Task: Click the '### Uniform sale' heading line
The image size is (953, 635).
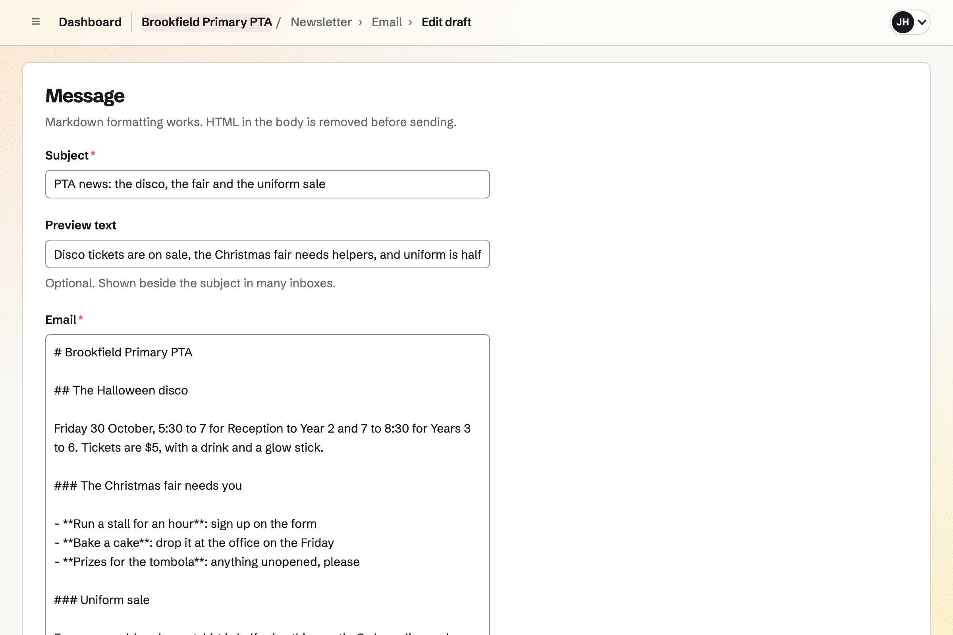Action: [102, 600]
